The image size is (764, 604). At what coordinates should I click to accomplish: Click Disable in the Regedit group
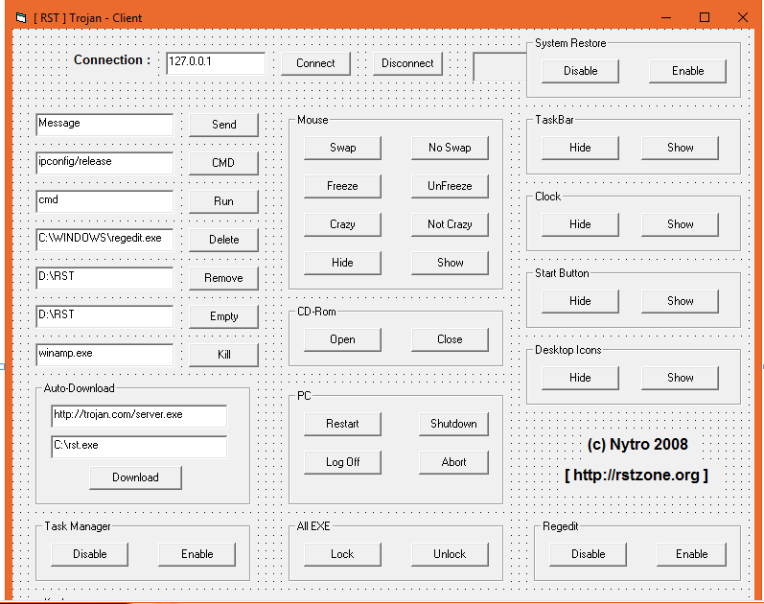589,554
